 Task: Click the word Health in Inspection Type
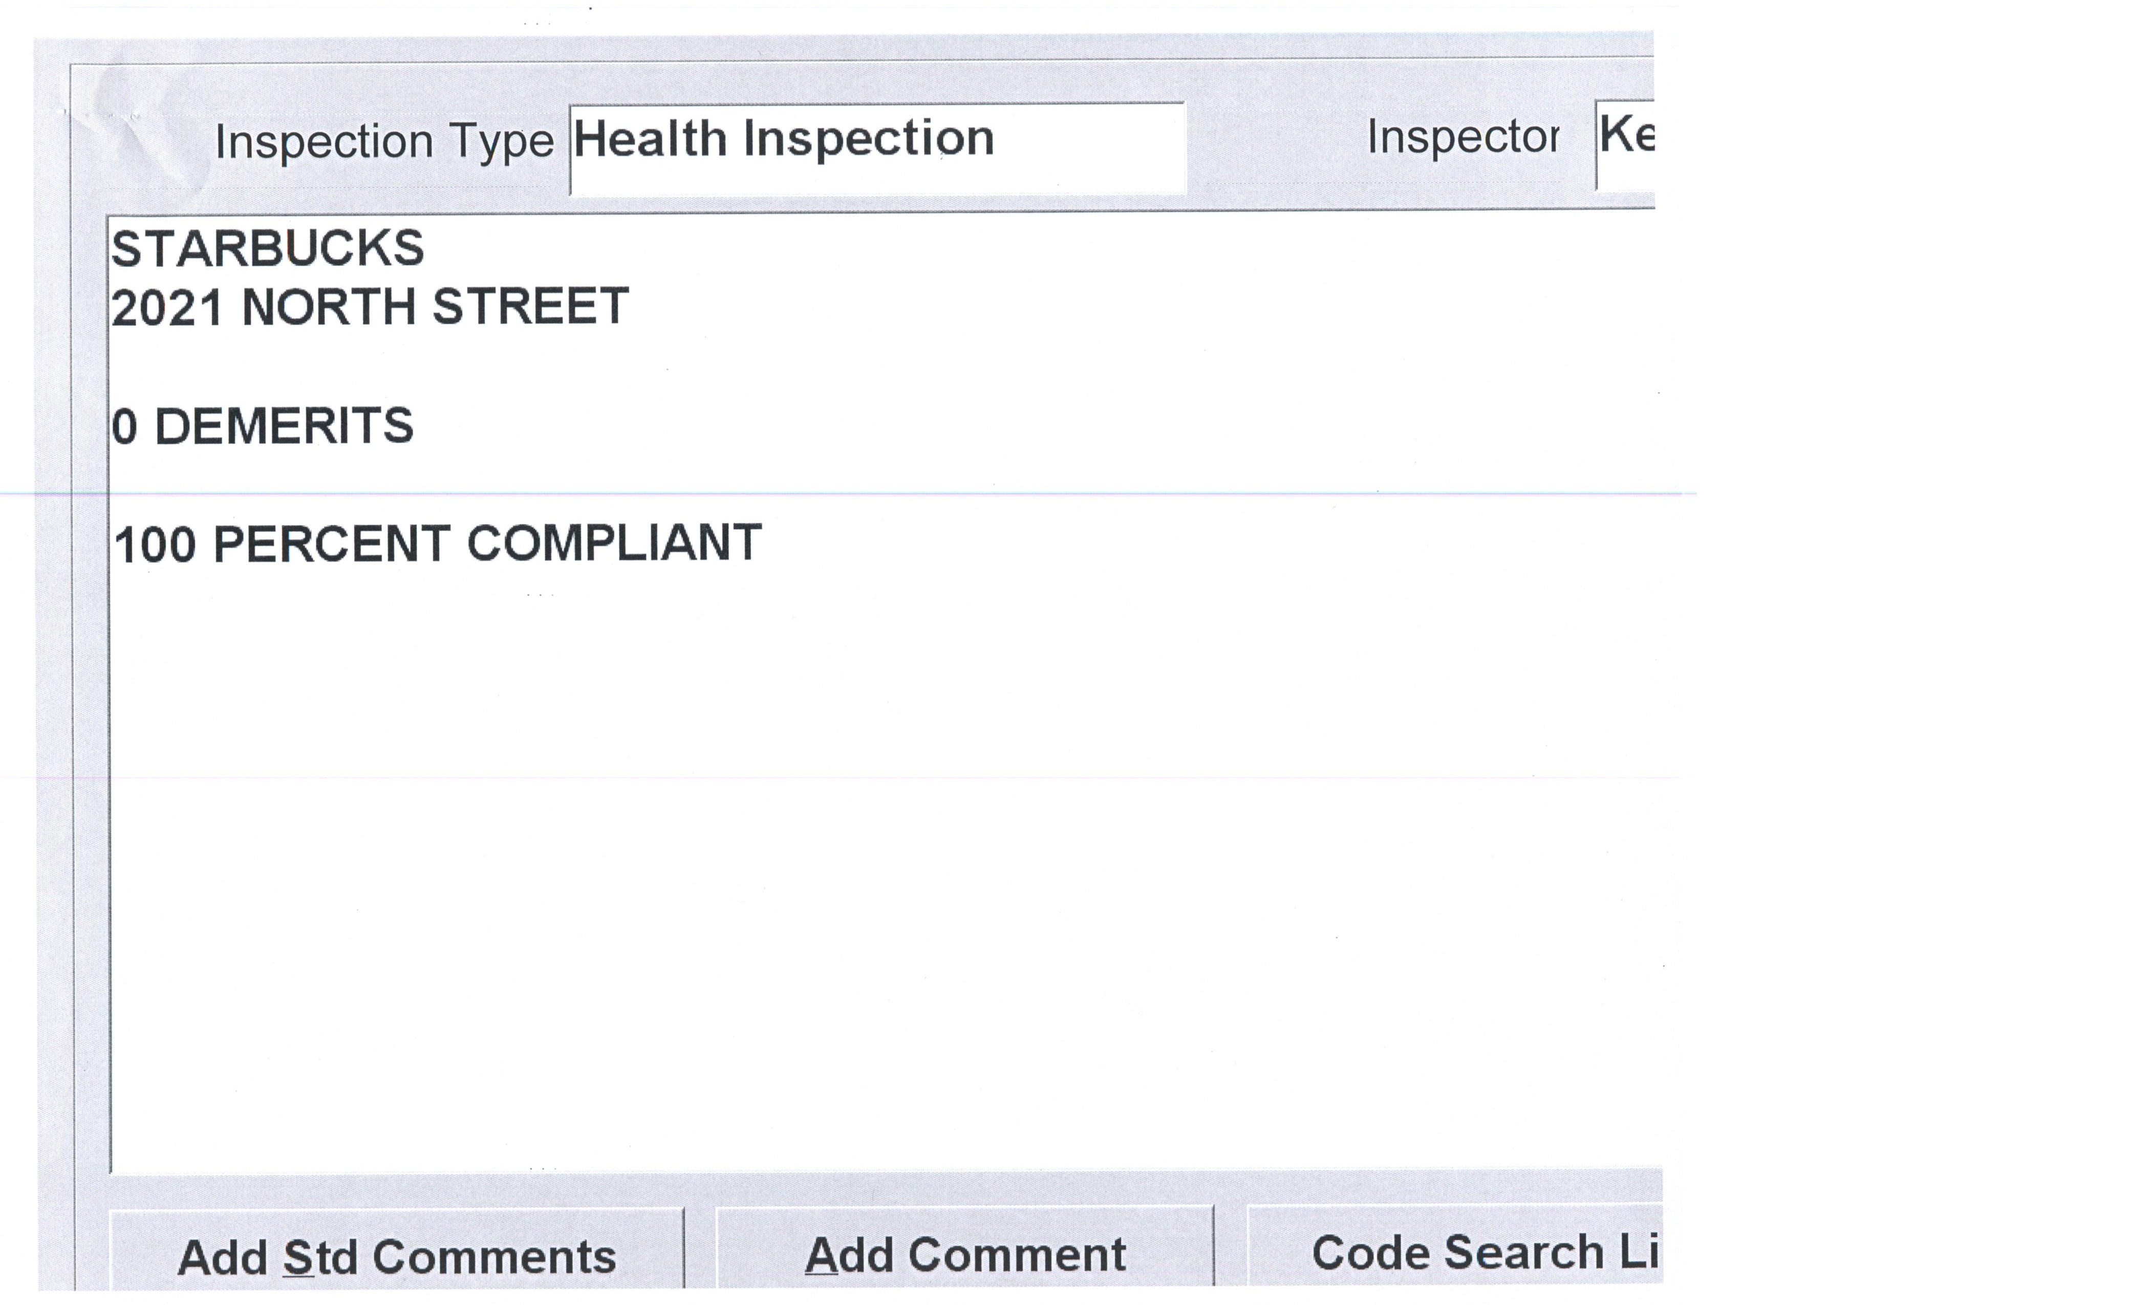pyautogui.click(x=649, y=140)
